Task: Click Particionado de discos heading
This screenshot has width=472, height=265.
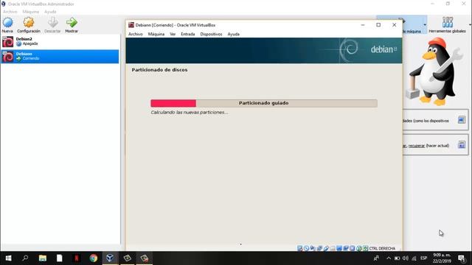Action: point(159,70)
